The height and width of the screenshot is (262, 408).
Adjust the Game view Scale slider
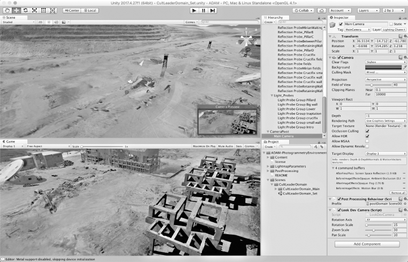pos(102,146)
